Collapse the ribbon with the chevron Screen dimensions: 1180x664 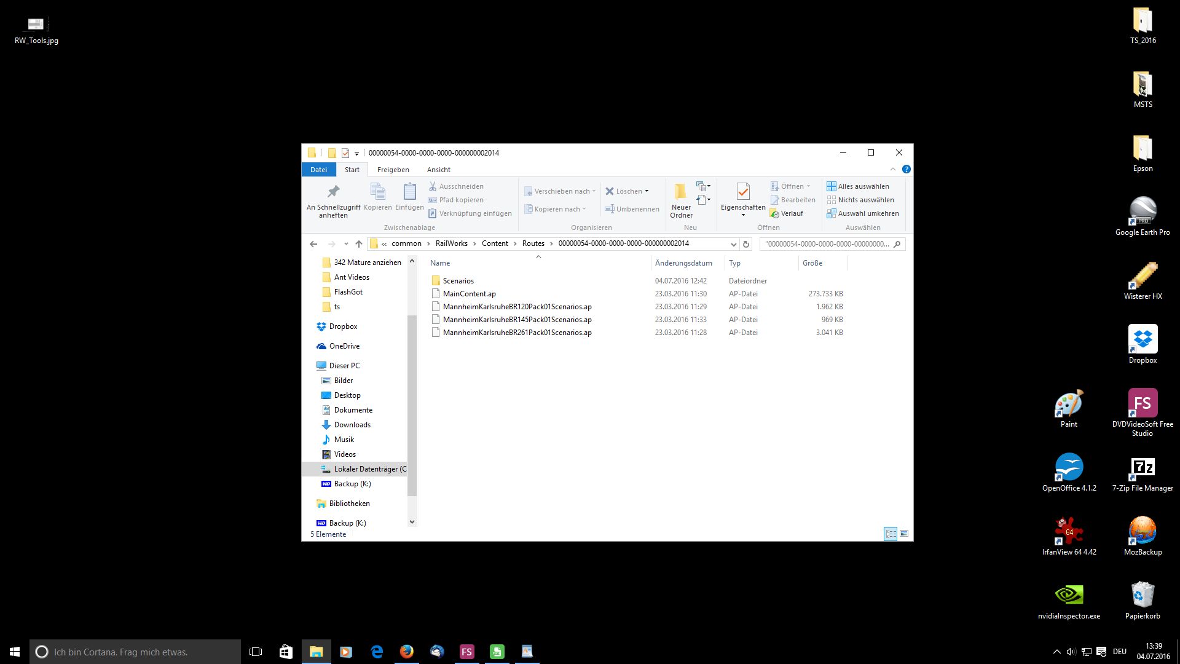click(892, 170)
